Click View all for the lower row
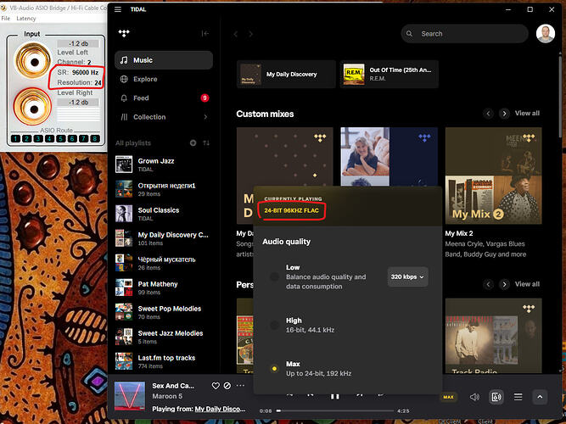This screenshot has height=424, width=566. pos(527,284)
